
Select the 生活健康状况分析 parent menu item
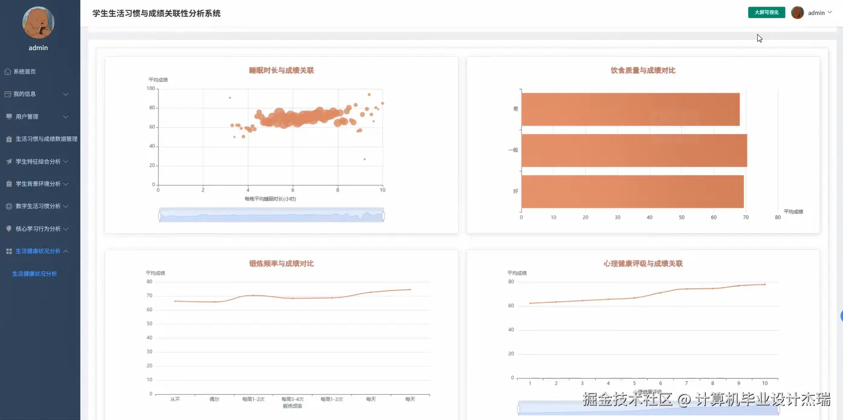coord(40,251)
